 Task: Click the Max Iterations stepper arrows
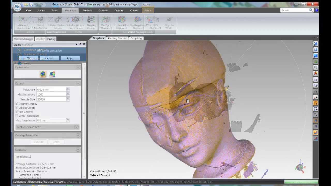68,95
